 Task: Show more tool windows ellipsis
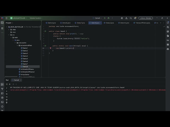coord(2,33)
